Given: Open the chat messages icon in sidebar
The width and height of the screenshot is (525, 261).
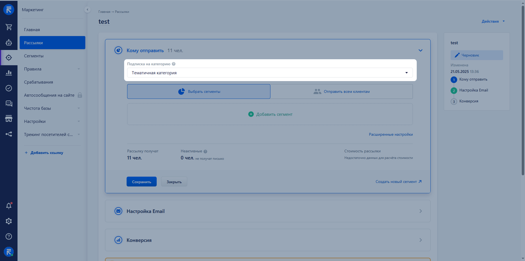Looking at the screenshot, I should (9, 103).
